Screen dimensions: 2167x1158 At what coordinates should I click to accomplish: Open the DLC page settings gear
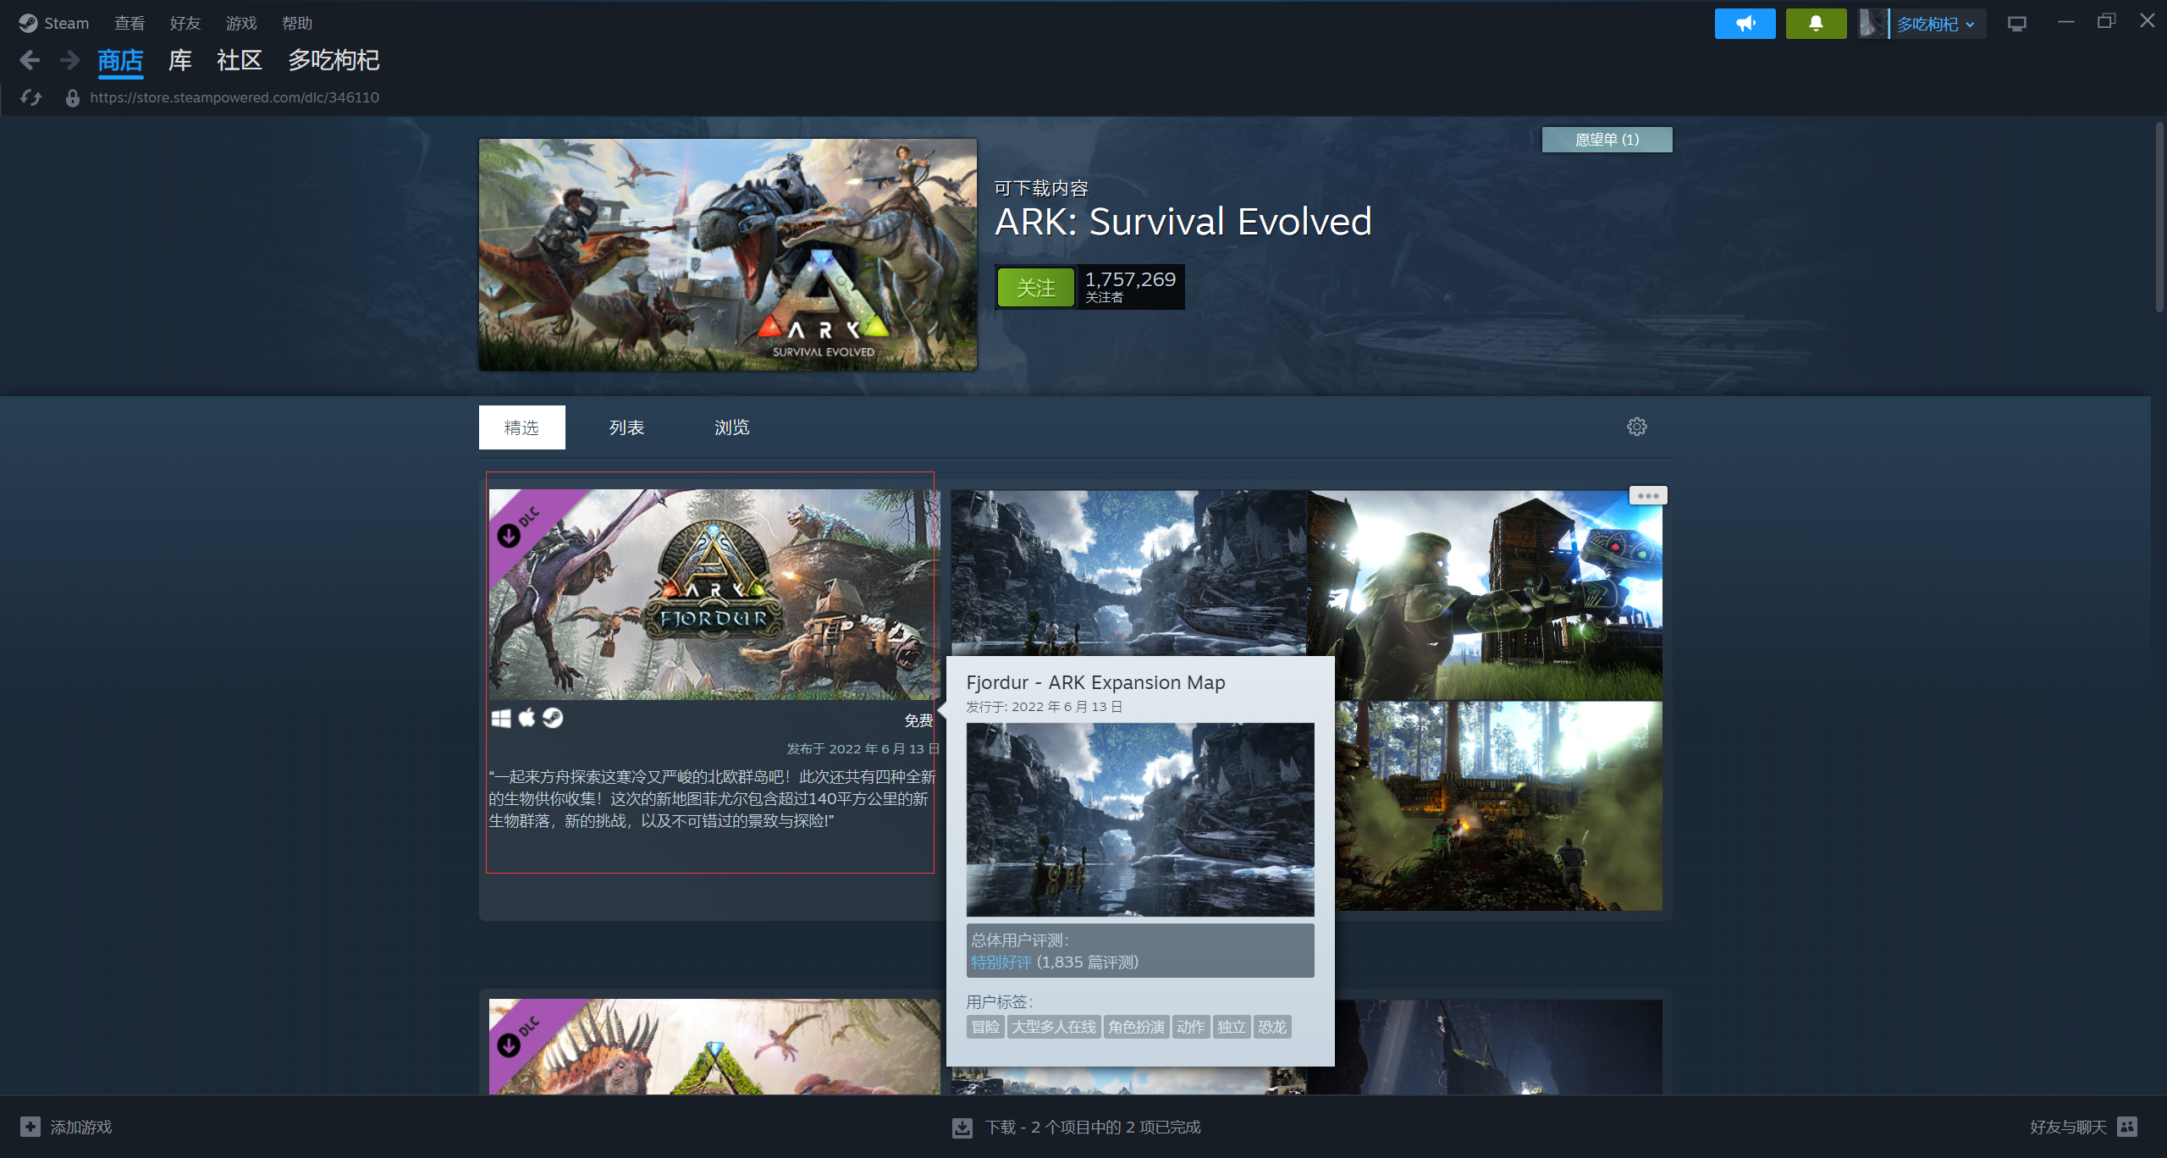(x=1636, y=427)
